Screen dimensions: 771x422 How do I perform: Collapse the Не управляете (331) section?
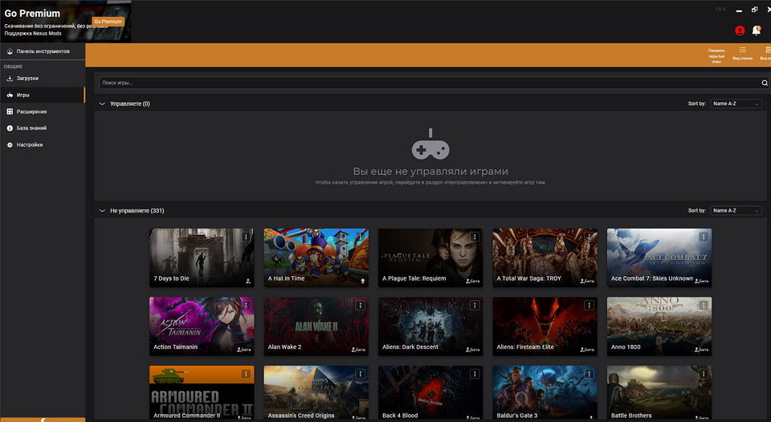(102, 210)
